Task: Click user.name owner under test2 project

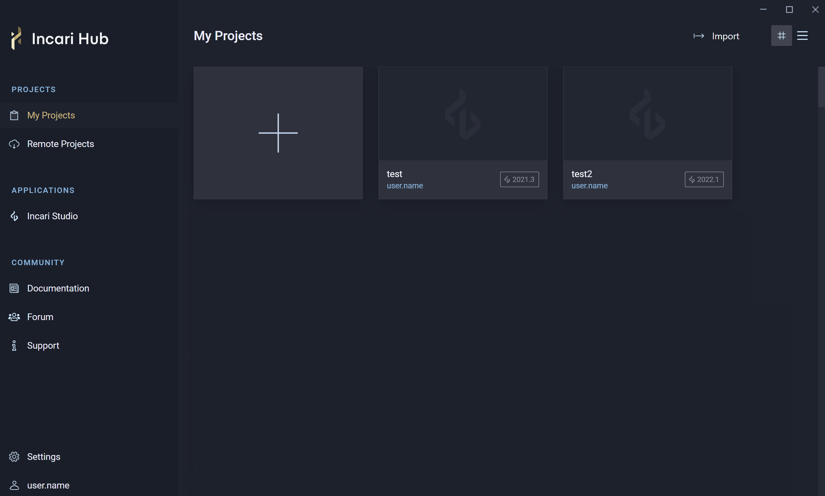Action: point(589,186)
